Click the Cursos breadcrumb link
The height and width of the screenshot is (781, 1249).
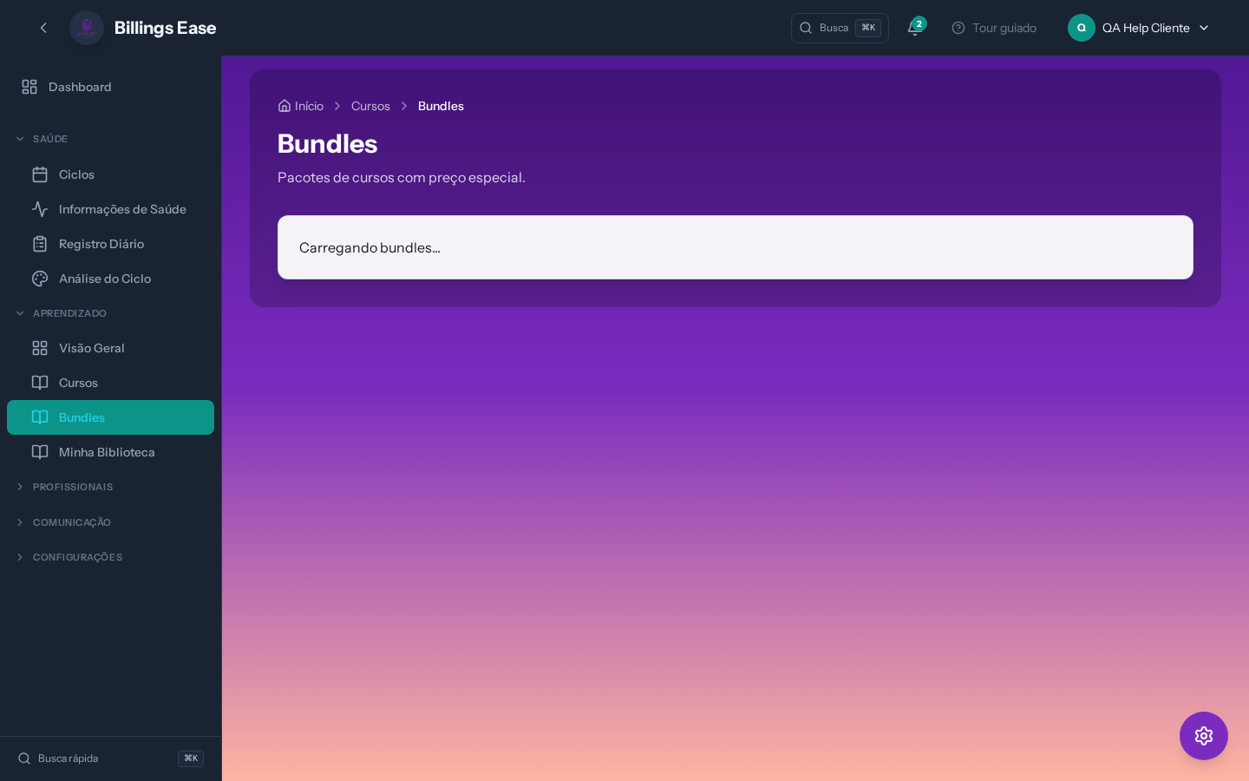tap(370, 106)
